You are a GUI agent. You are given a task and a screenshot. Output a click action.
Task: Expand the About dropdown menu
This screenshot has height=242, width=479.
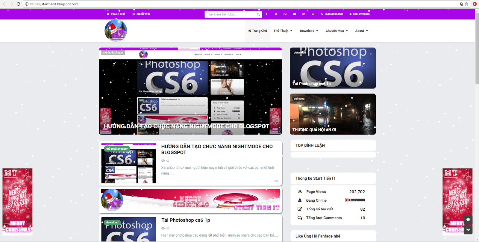362,31
